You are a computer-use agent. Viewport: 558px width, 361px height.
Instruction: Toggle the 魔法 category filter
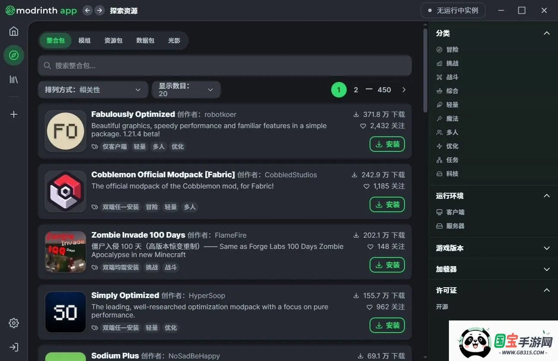pos(448,119)
